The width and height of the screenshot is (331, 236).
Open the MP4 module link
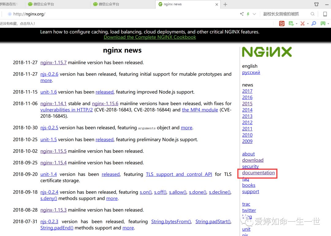tap(200, 110)
